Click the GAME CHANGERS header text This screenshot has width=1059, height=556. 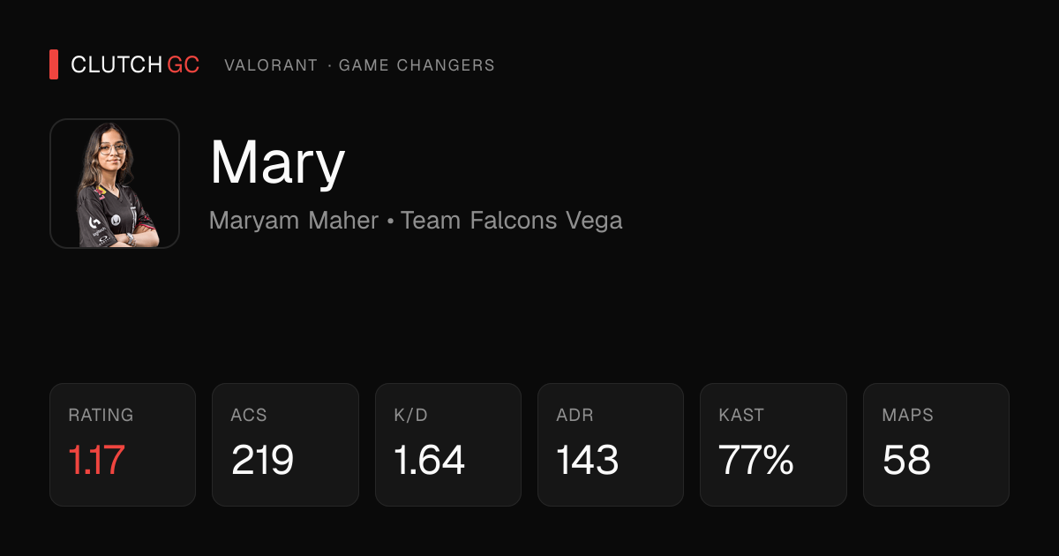point(417,65)
